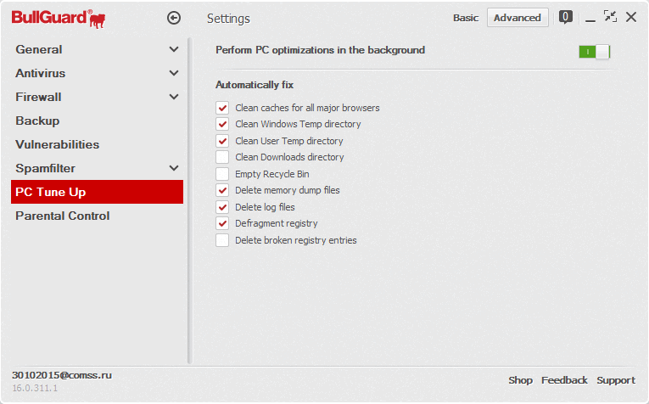The height and width of the screenshot is (404, 649).
Task: Uncheck Defragment registry option
Action: point(222,223)
